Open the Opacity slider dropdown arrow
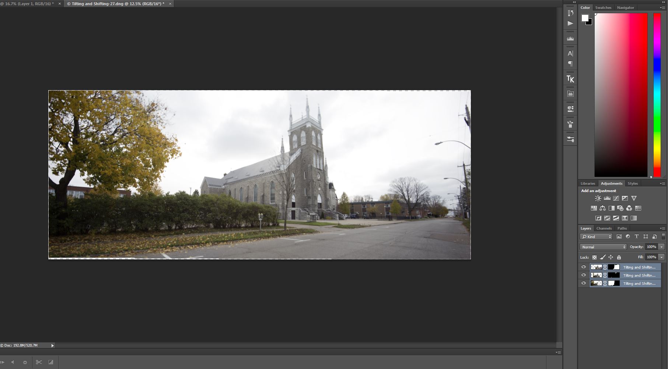Image resolution: width=668 pixels, height=369 pixels. (662, 247)
